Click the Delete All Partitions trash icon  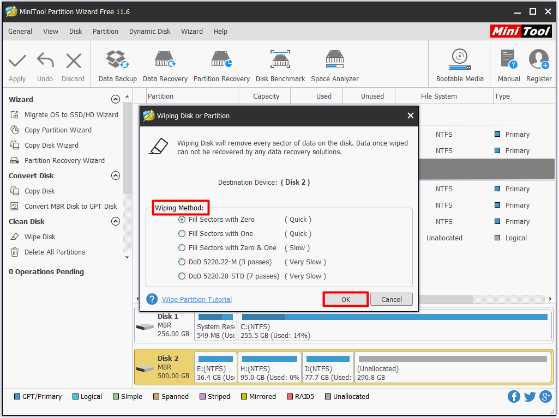(15, 252)
